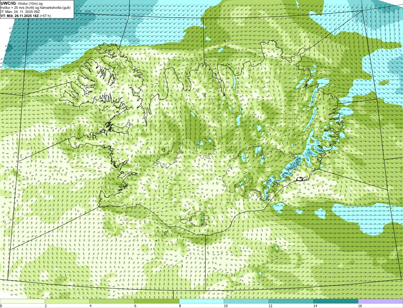Screen dimensions: 403x308
Task: Click the "16" tick label on the color scale
Action: (x=360, y=306)
